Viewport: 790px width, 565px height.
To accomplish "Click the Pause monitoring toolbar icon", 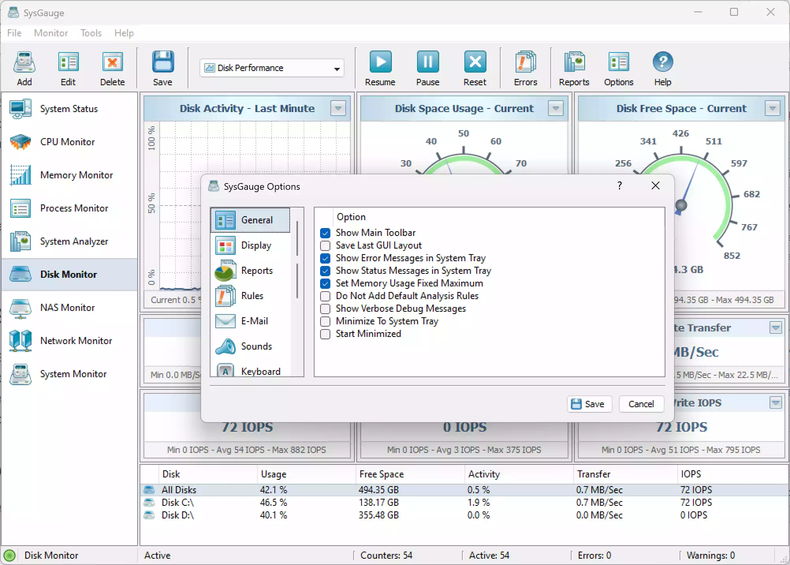I will coord(428,62).
